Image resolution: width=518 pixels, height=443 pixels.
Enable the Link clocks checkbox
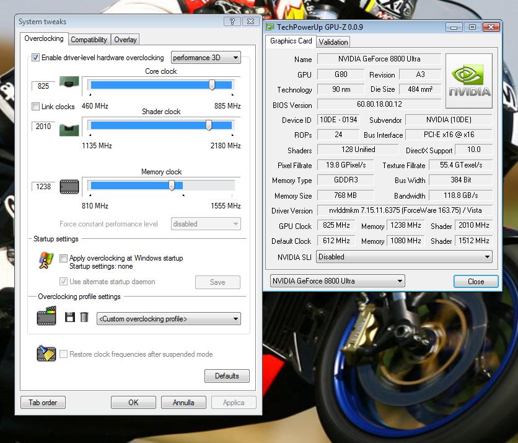(x=35, y=107)
